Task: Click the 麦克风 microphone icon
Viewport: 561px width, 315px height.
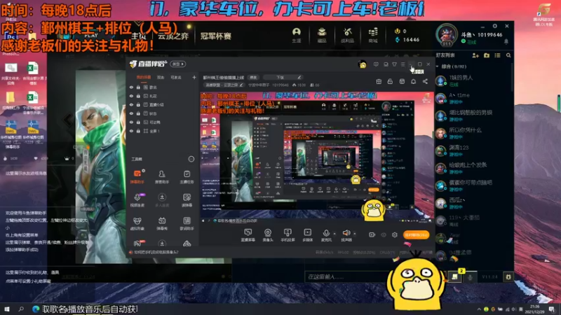Action: click(x=326, y=234)
